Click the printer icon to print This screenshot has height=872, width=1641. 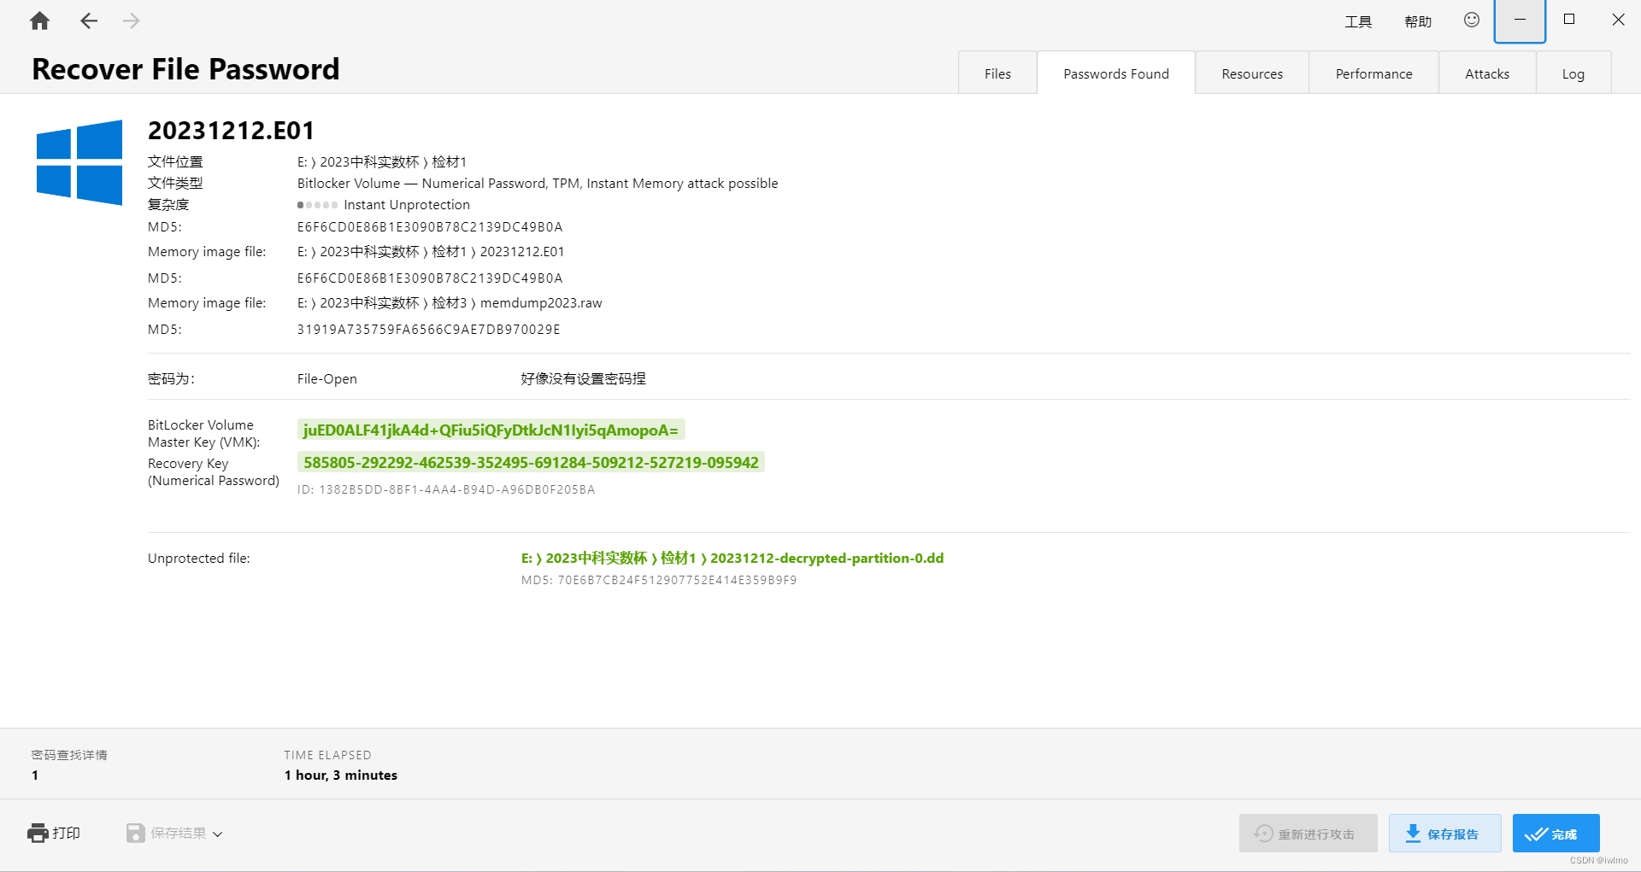(x=38, y=833)
